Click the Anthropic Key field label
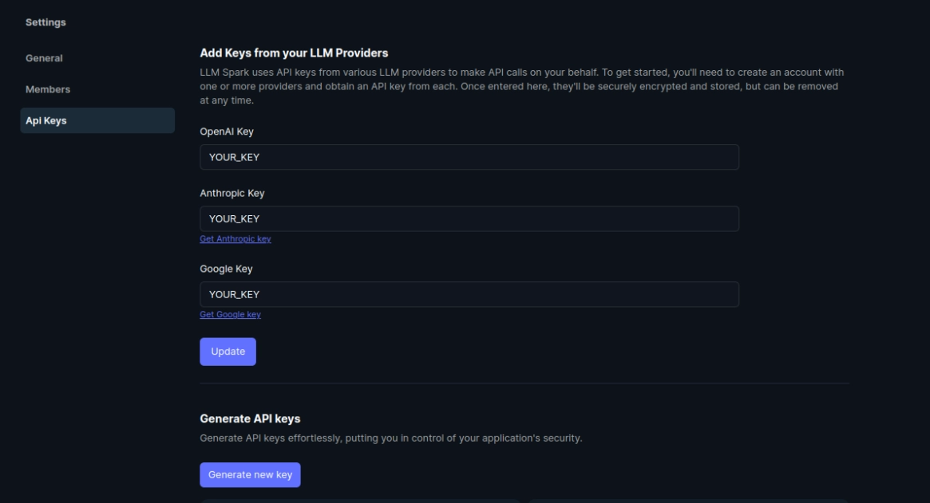930x503 pixels. pos(232,193)
